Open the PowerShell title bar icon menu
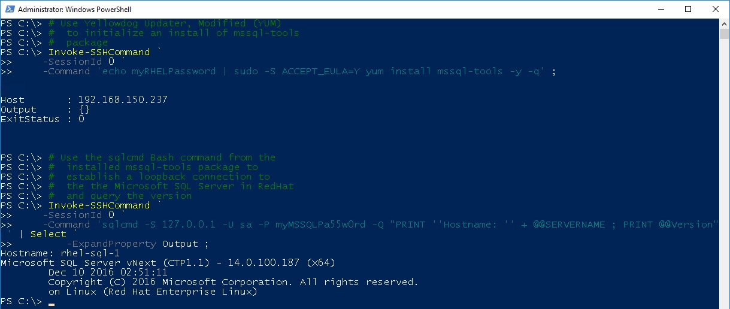 [9, 10]
